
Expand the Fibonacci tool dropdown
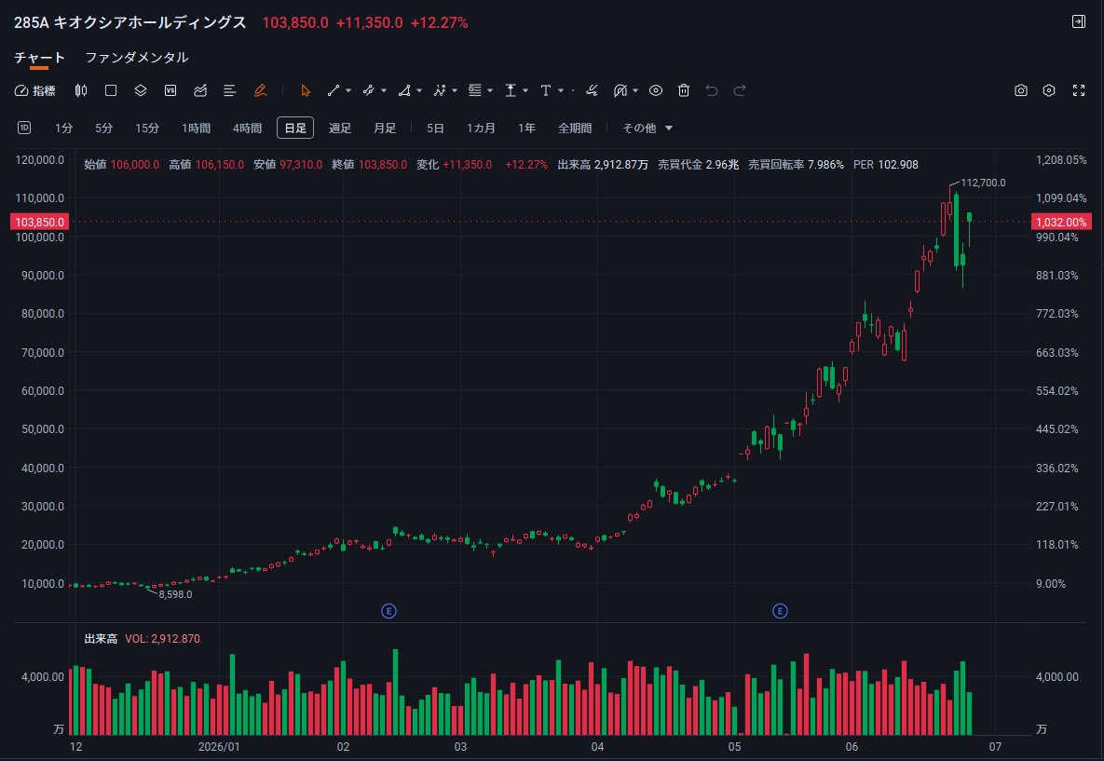(490, 90)
